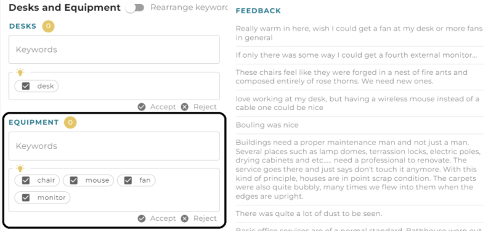Accept the suggested Desks keywords
The width and height of the screenshot is (489, 231).
[x=157, y=107]
